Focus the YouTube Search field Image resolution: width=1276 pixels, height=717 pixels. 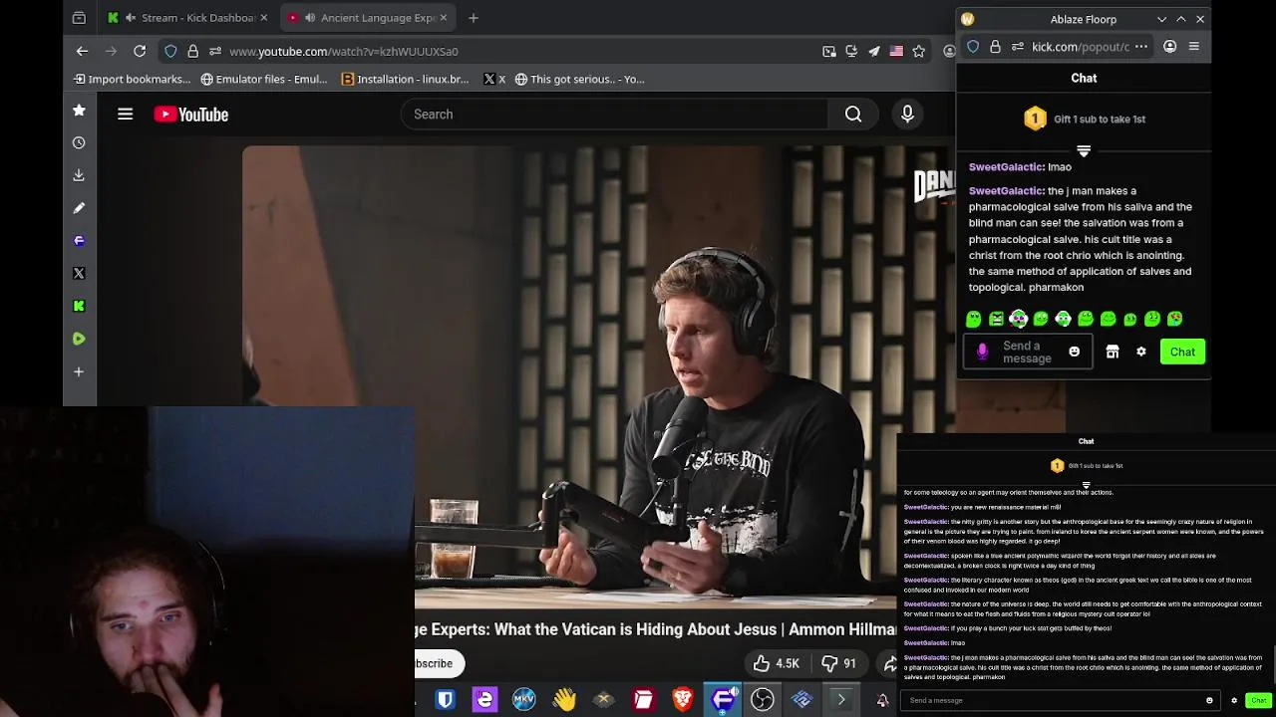[614, 115]
